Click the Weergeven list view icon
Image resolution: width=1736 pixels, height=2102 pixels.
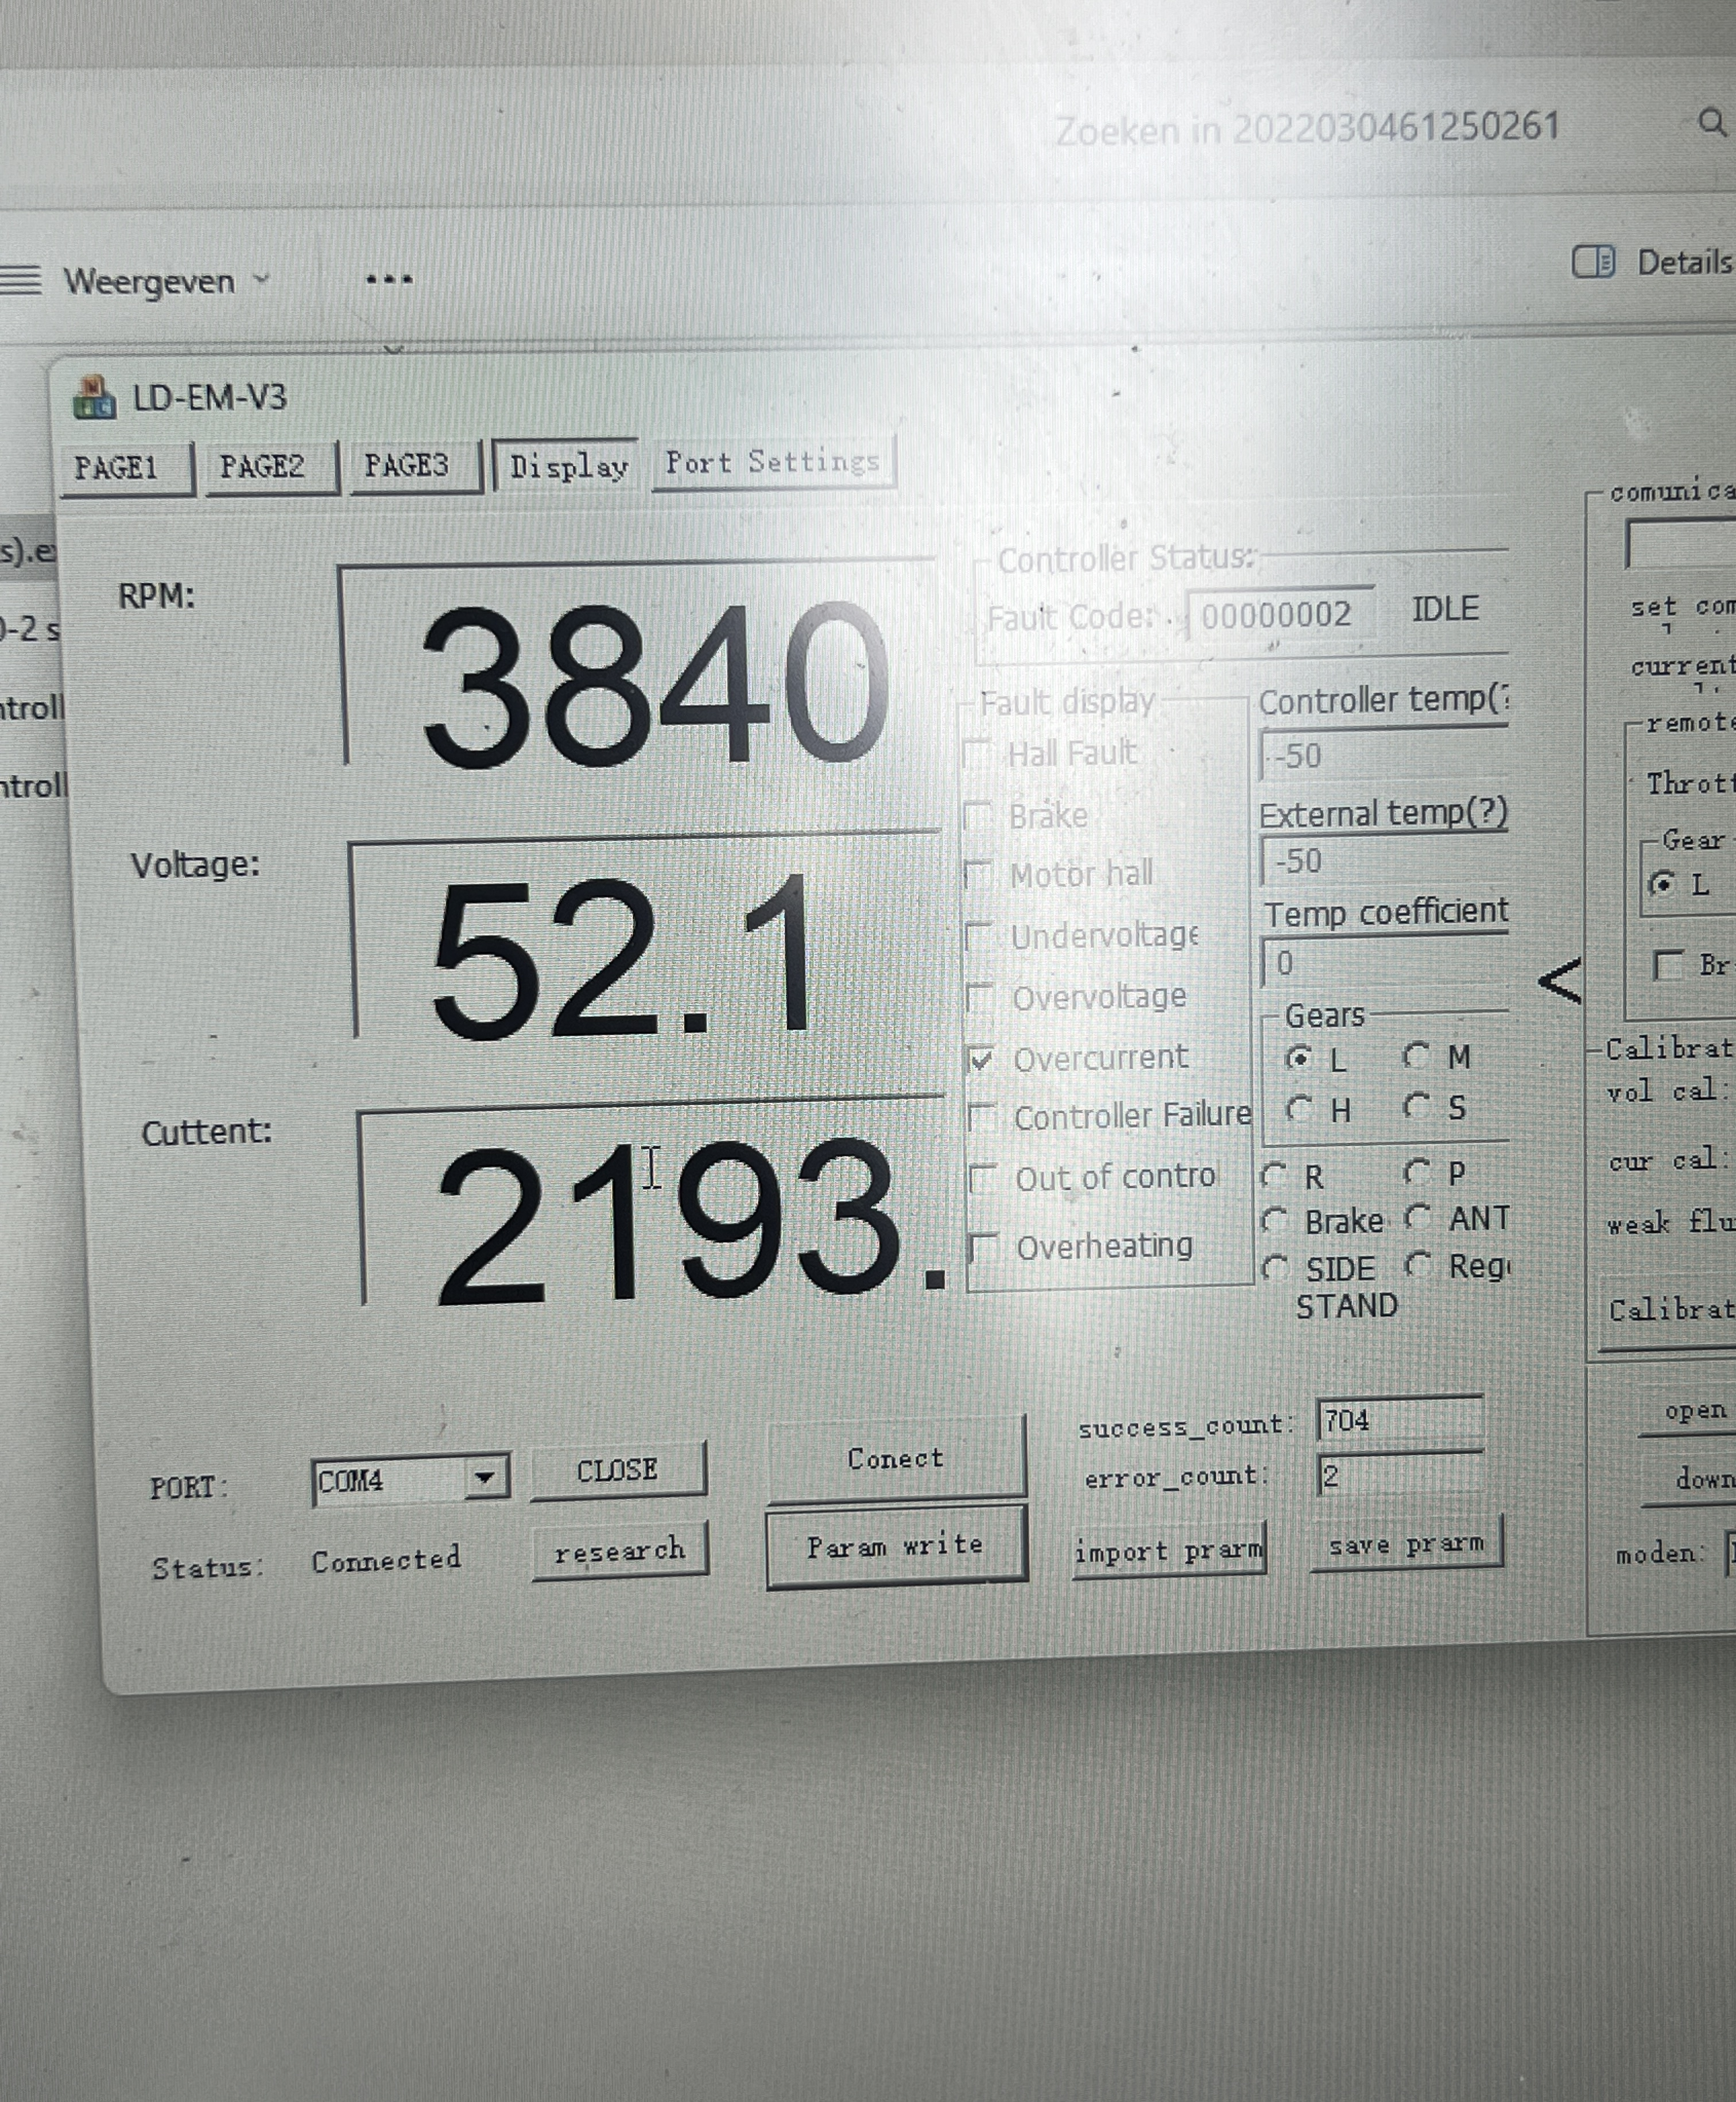(20, 280)
